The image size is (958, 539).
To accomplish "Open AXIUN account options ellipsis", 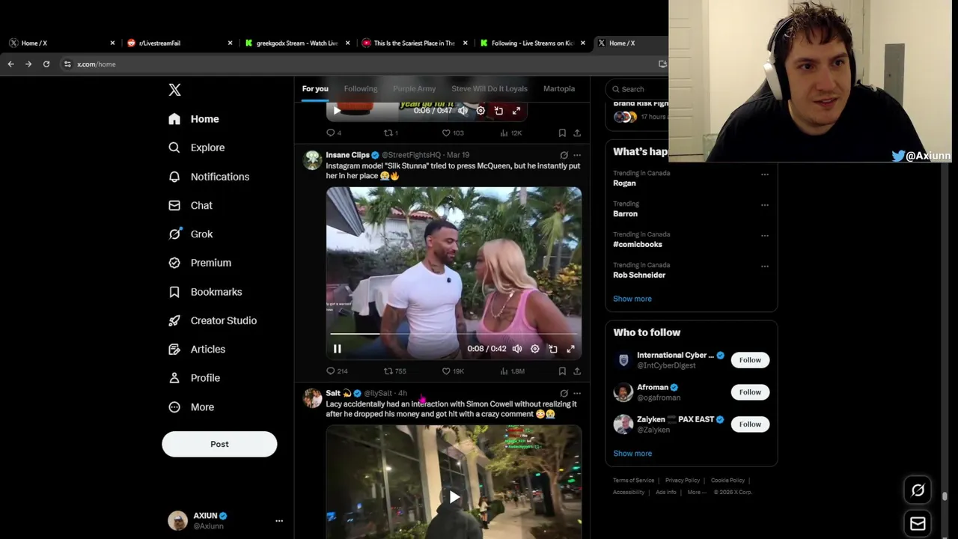I will coord(279,521).
